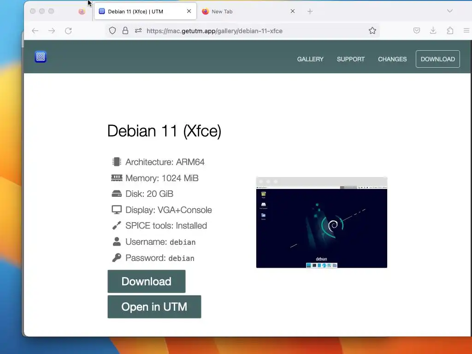This screenshot has height=354, width=472.
Task: Click the Password: debian text
Action: tap(160, 258)
